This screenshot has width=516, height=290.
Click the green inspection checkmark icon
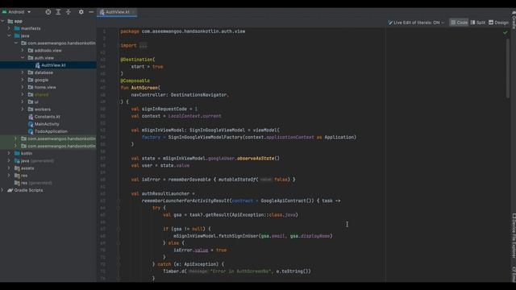pos(506,32)
